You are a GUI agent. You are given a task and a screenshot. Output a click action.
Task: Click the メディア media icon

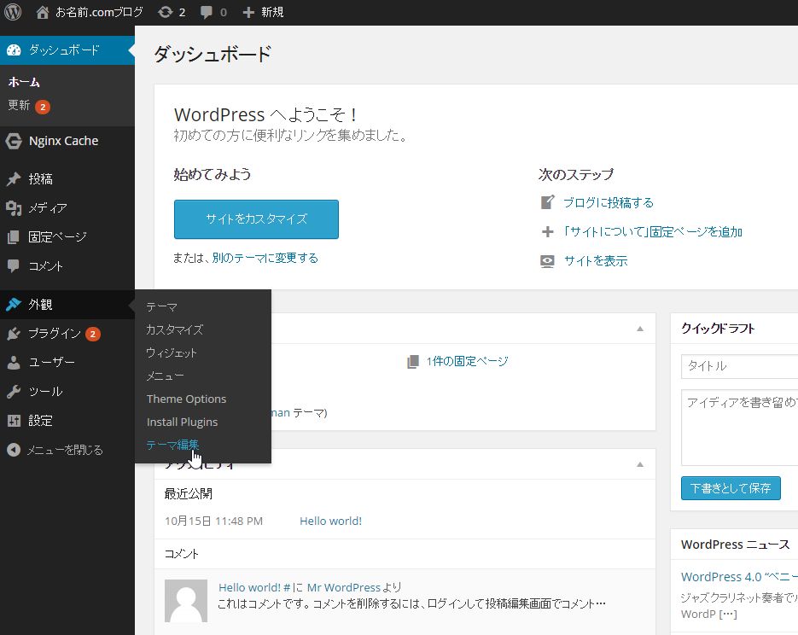14,208
